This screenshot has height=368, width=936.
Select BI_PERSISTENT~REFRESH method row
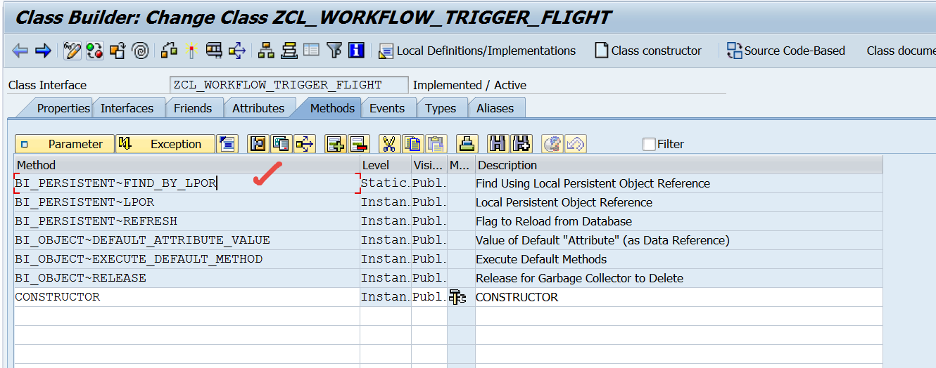click(186, 221)
